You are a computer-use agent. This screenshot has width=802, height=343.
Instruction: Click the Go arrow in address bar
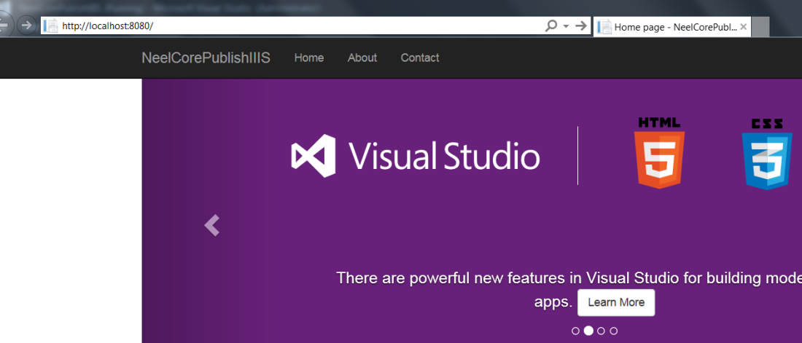click(x=580, y=25)
